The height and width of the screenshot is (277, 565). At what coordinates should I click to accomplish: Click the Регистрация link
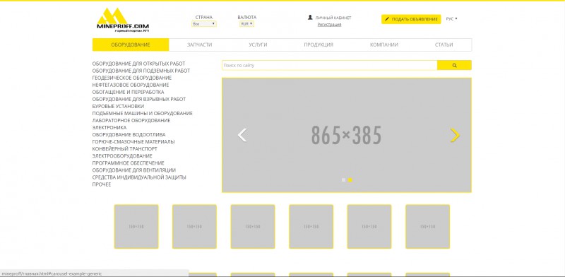[329, 25]
